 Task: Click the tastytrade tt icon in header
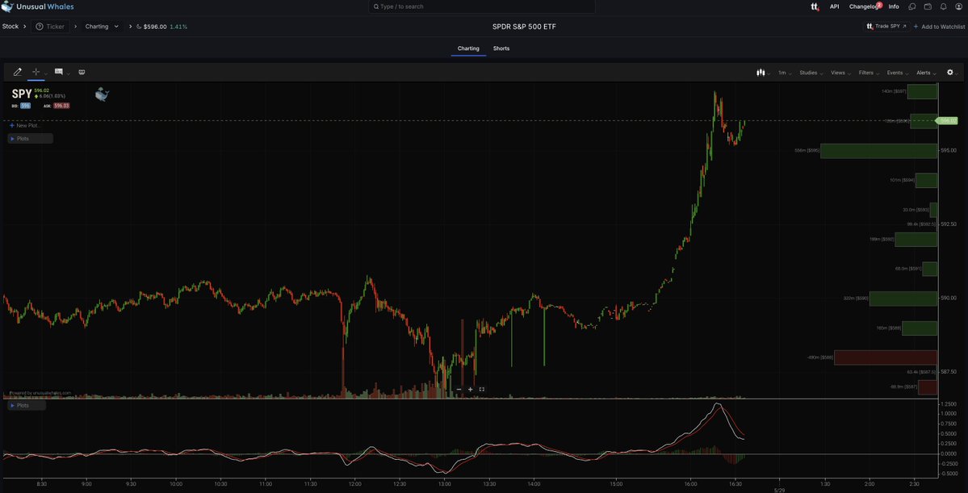pyautogui.click(x=815, y=6)
